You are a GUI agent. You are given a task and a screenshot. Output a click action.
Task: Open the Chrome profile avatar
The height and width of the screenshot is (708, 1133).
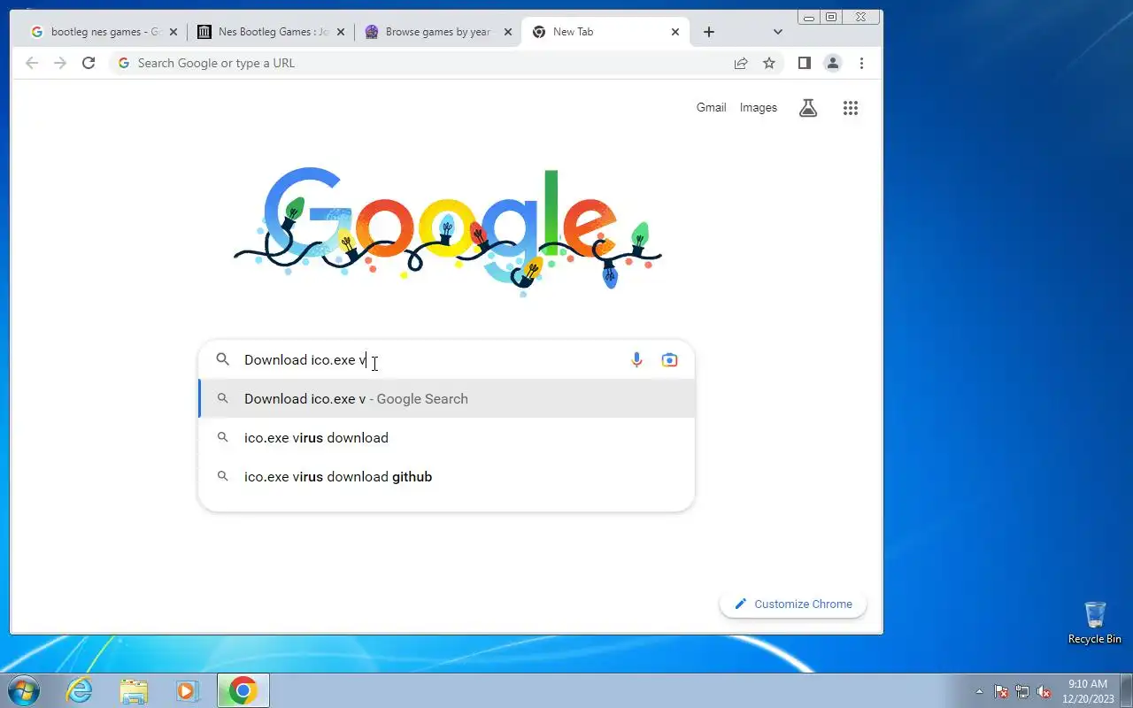pyautogui.click(x=833, y=63)
